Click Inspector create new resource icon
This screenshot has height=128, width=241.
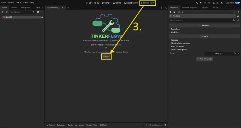pos(171,12)
